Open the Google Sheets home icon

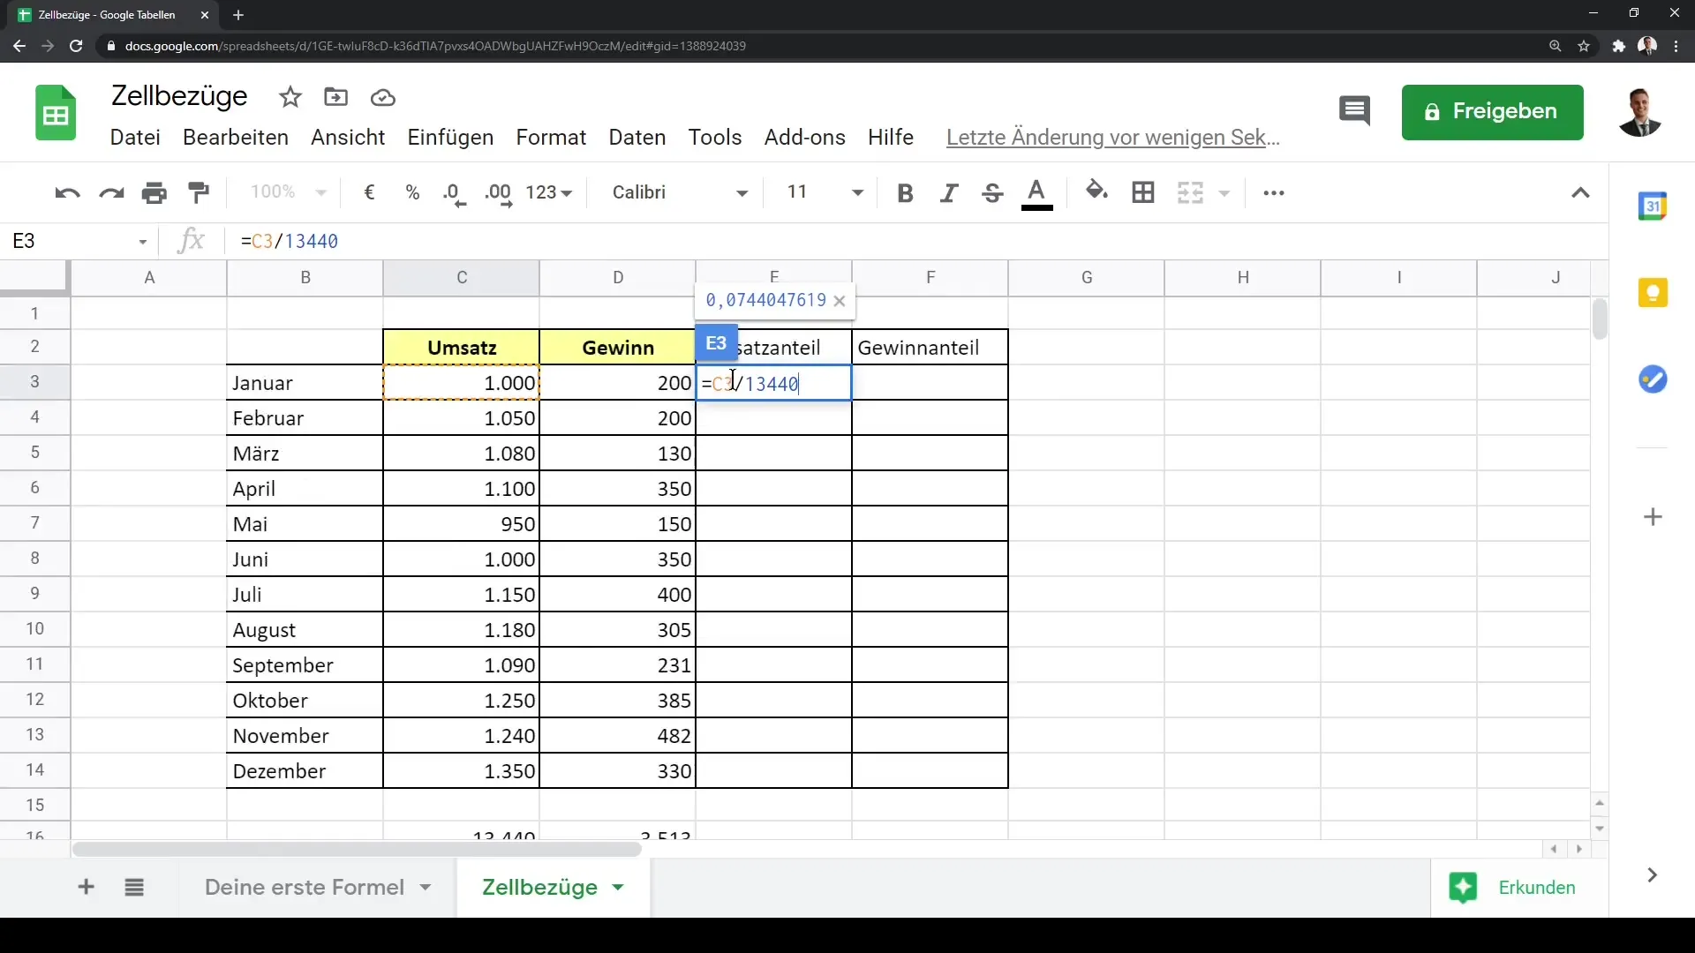[x=56, y=113]
